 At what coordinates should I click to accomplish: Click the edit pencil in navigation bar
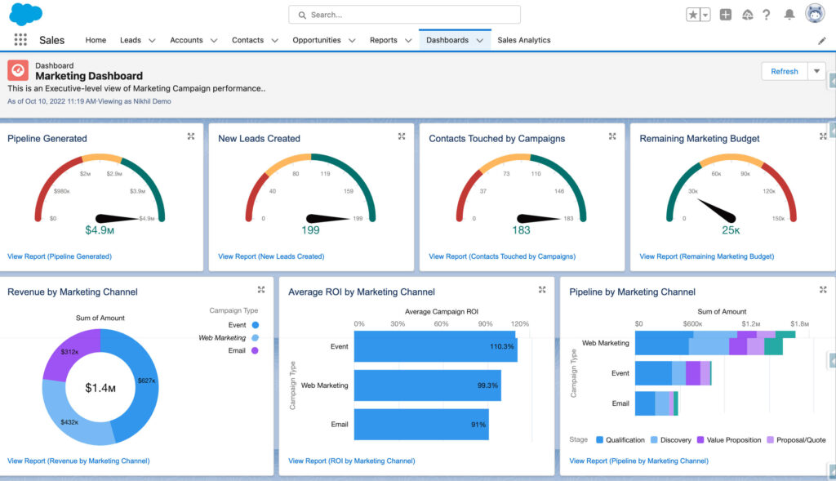tap(822, 40)
